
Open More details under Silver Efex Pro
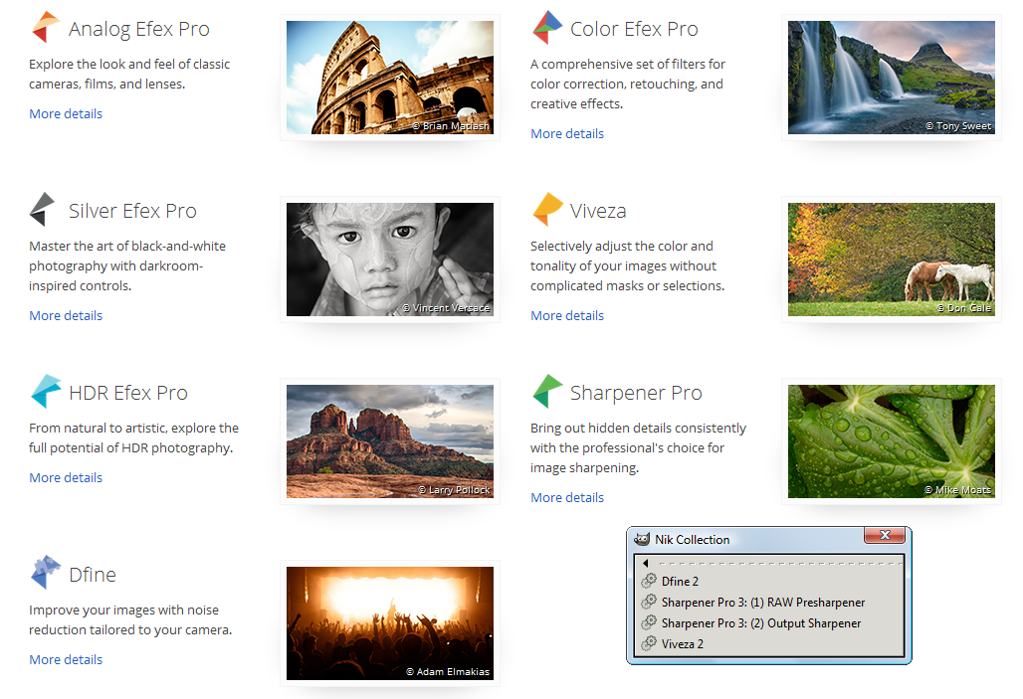(66, 315)
